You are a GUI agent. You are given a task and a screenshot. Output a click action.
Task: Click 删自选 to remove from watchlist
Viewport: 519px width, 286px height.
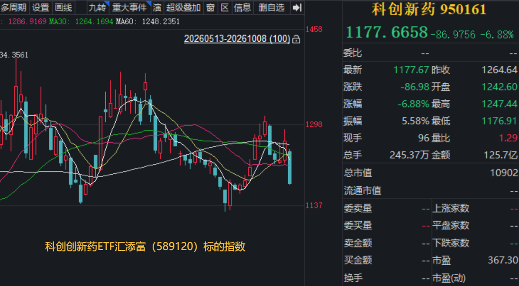(x=272, y=8)
